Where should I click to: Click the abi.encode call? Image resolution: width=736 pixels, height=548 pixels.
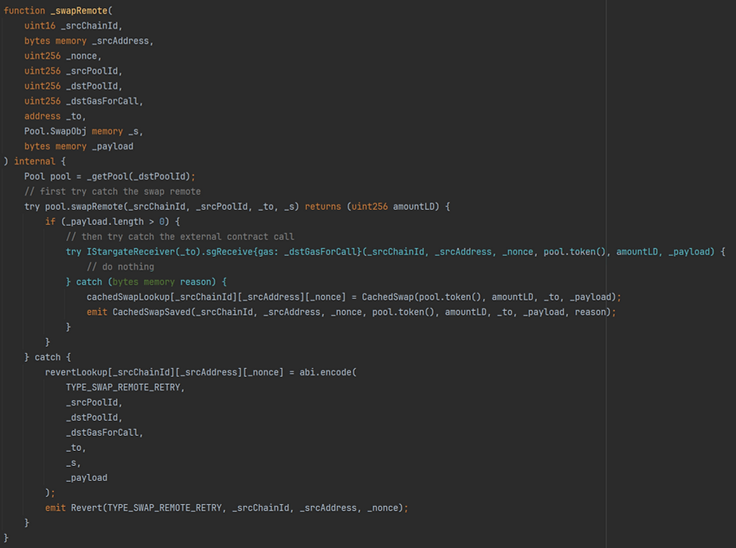[325, 372]
